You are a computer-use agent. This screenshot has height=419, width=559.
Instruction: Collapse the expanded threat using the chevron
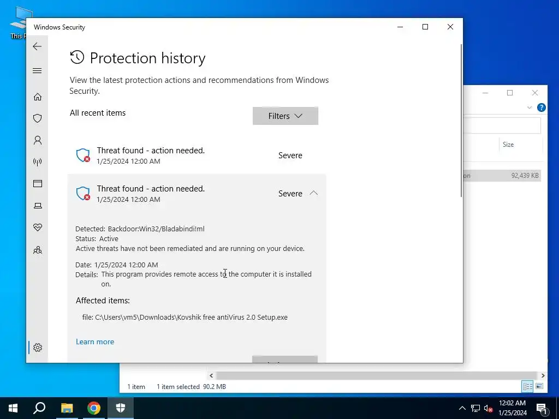[314, 193]
